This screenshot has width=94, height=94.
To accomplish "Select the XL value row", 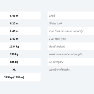I will click(x=20, y=70).
